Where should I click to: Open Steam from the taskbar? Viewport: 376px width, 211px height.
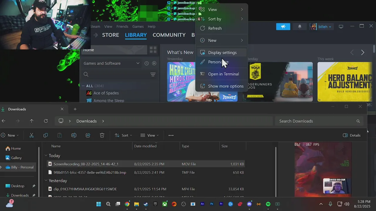point(146,204)
